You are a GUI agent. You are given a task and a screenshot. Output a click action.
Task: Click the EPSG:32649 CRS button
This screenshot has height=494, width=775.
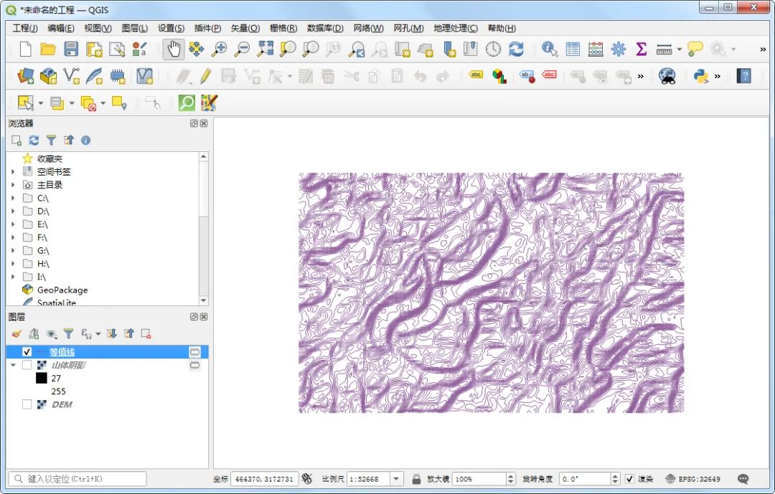coord(693,479)
